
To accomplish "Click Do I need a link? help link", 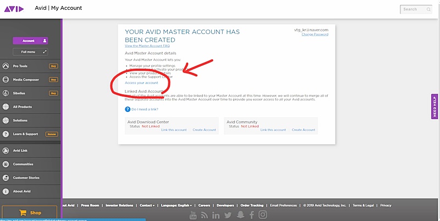I will (145, 109).
